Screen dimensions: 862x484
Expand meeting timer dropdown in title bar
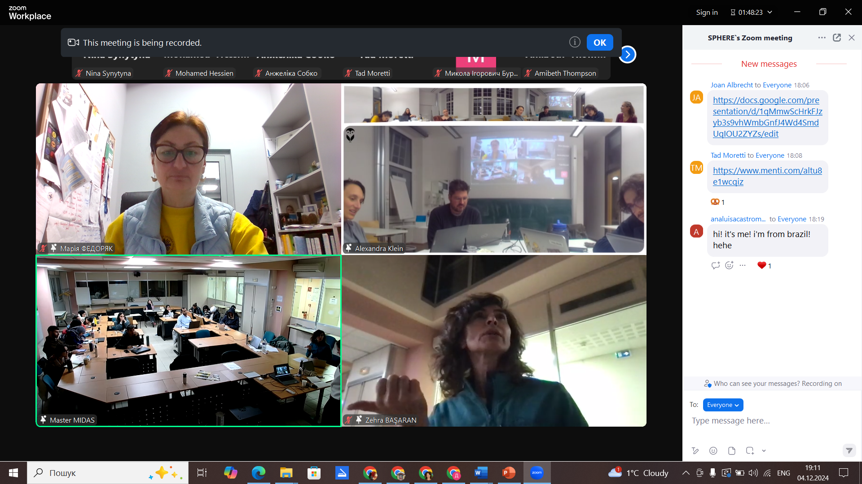(770, 12)
